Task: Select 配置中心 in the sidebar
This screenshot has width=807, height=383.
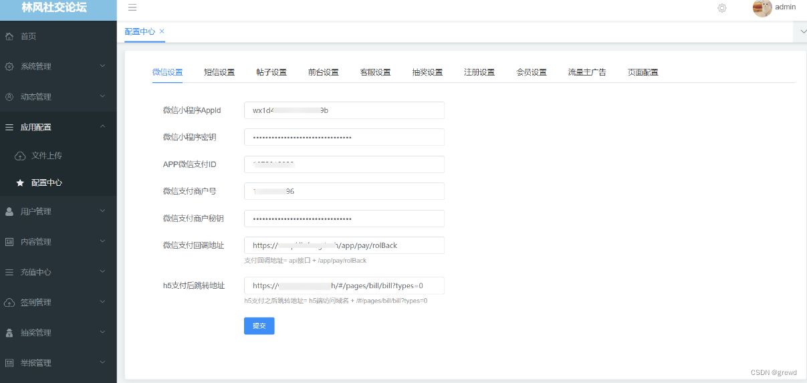Action: click(x=47, y=182)
